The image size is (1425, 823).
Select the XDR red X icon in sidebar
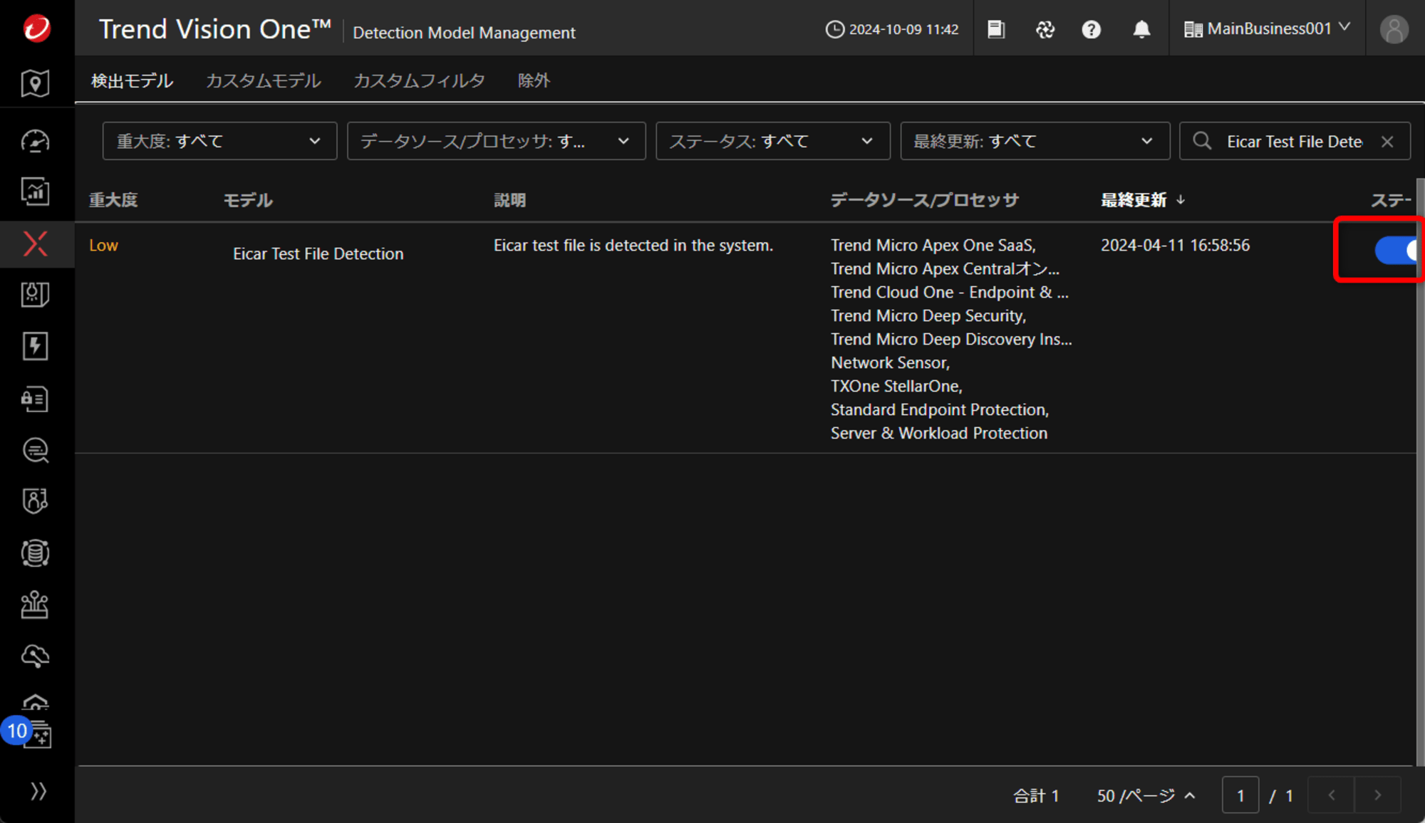tap(35, 244)
